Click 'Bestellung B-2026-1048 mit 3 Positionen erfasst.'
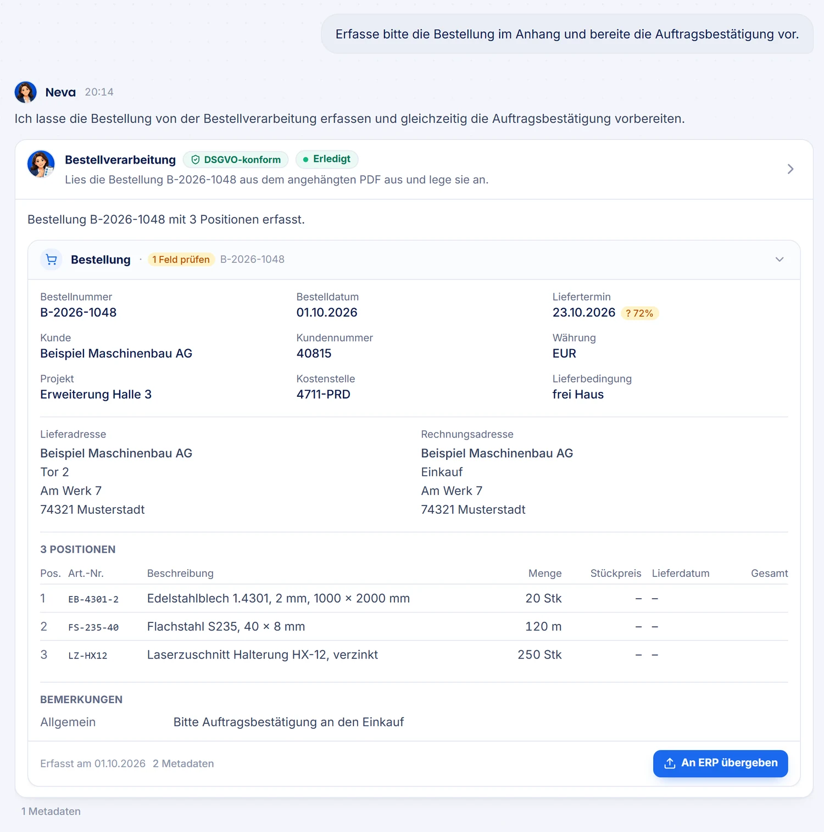The height and width of the screenshot is (832, 824). pos(166,220)
